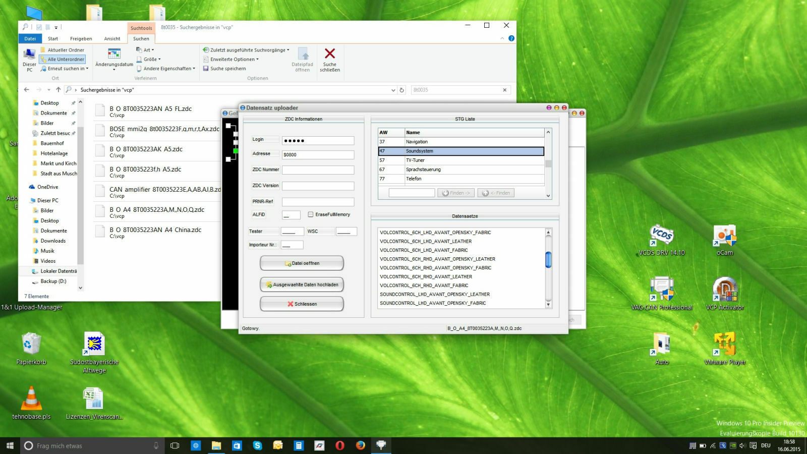Open Erweiterte Optionen dropdown
This screenshot has width=807, height=454.
click(x=231, y=59)
